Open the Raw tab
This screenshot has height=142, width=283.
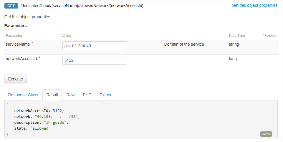tap(70, 95)
